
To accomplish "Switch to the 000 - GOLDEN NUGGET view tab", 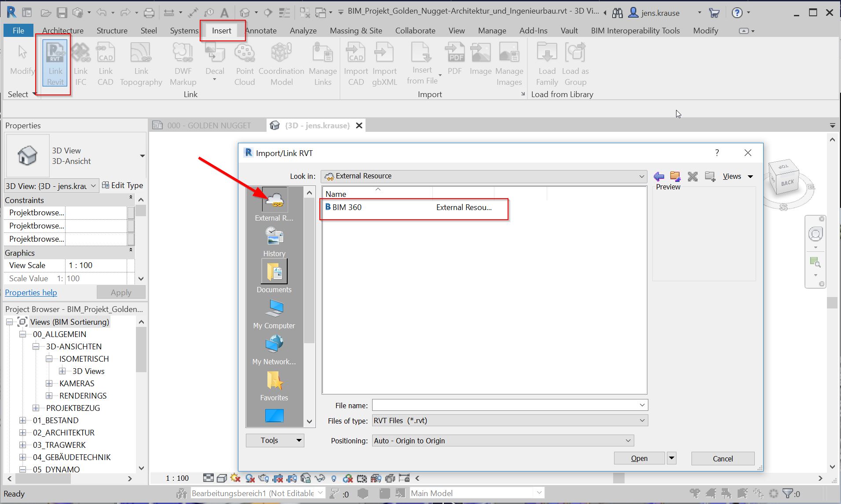I will click(209, 125).
